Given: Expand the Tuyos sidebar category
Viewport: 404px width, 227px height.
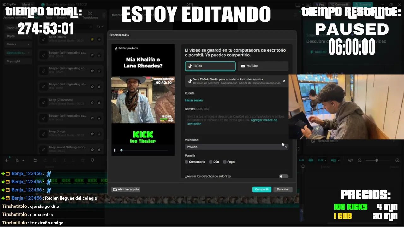Looking at the screenshot, I should [18, 36].
